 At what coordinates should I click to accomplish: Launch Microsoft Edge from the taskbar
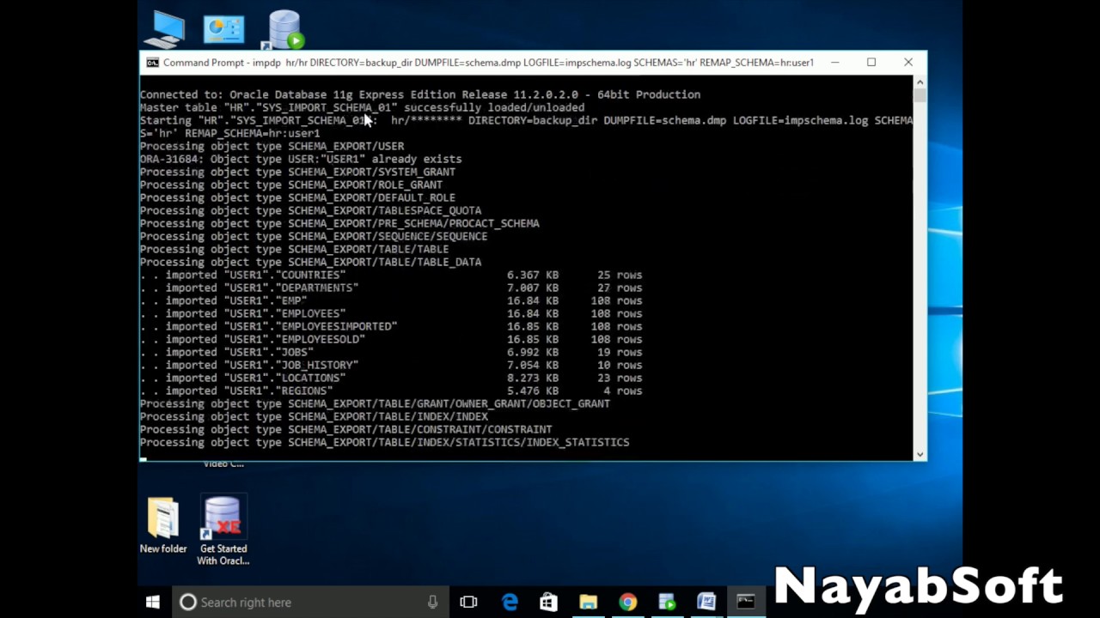(x=510, y=603)
